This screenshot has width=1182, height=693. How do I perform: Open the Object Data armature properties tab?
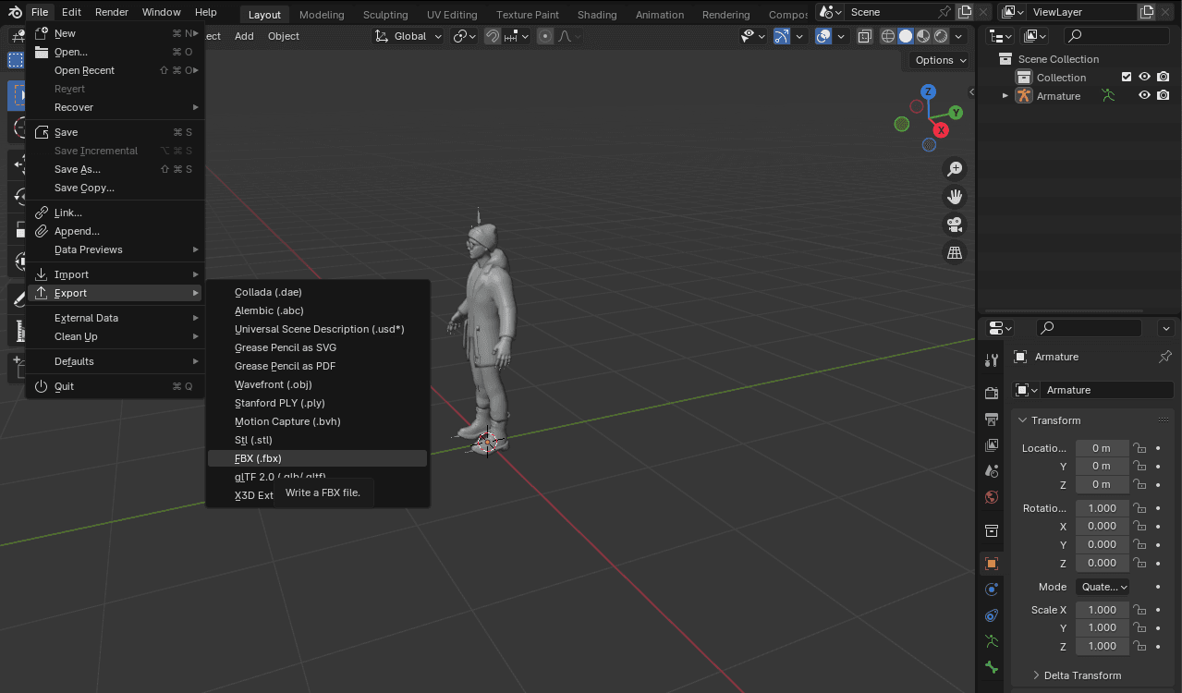coord(991,640)
